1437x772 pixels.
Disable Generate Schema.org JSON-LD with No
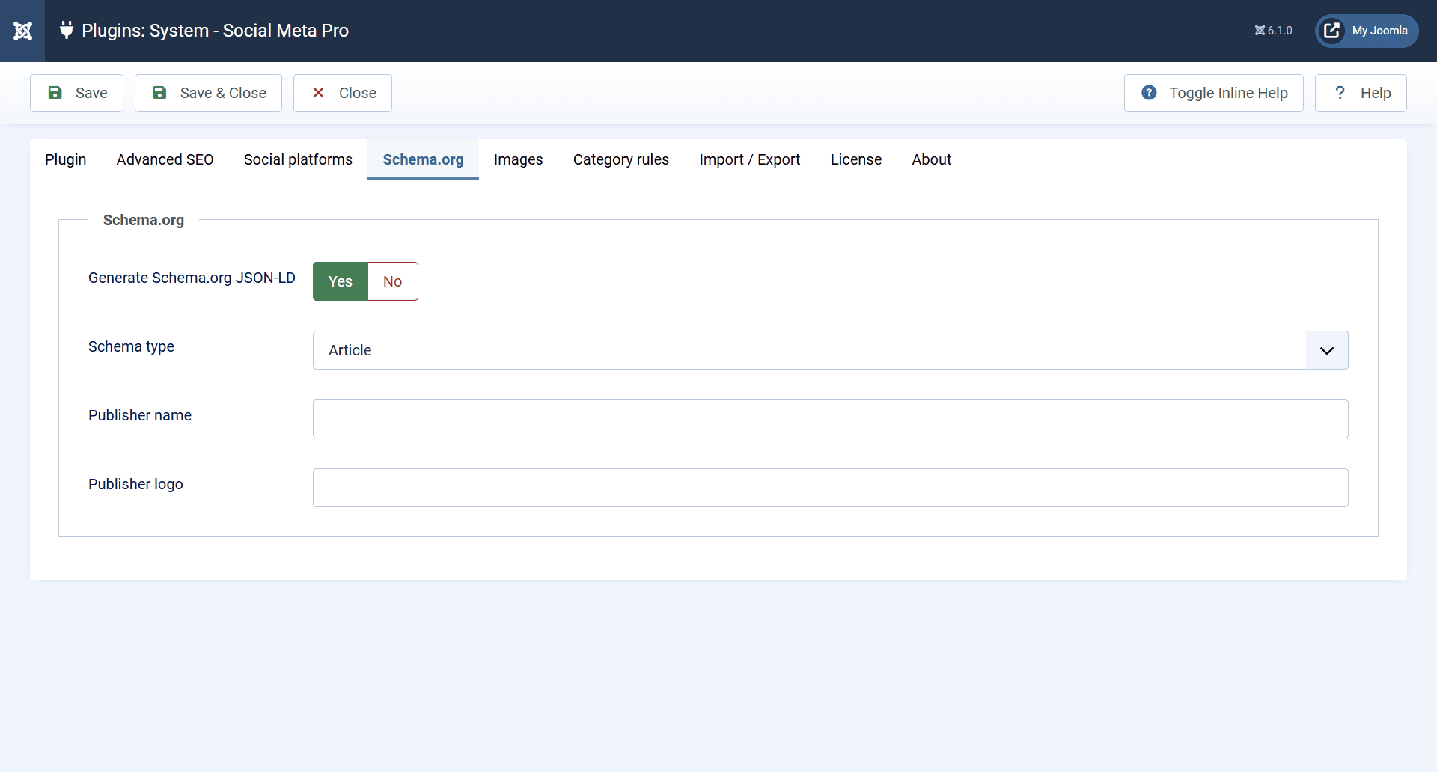392,281
